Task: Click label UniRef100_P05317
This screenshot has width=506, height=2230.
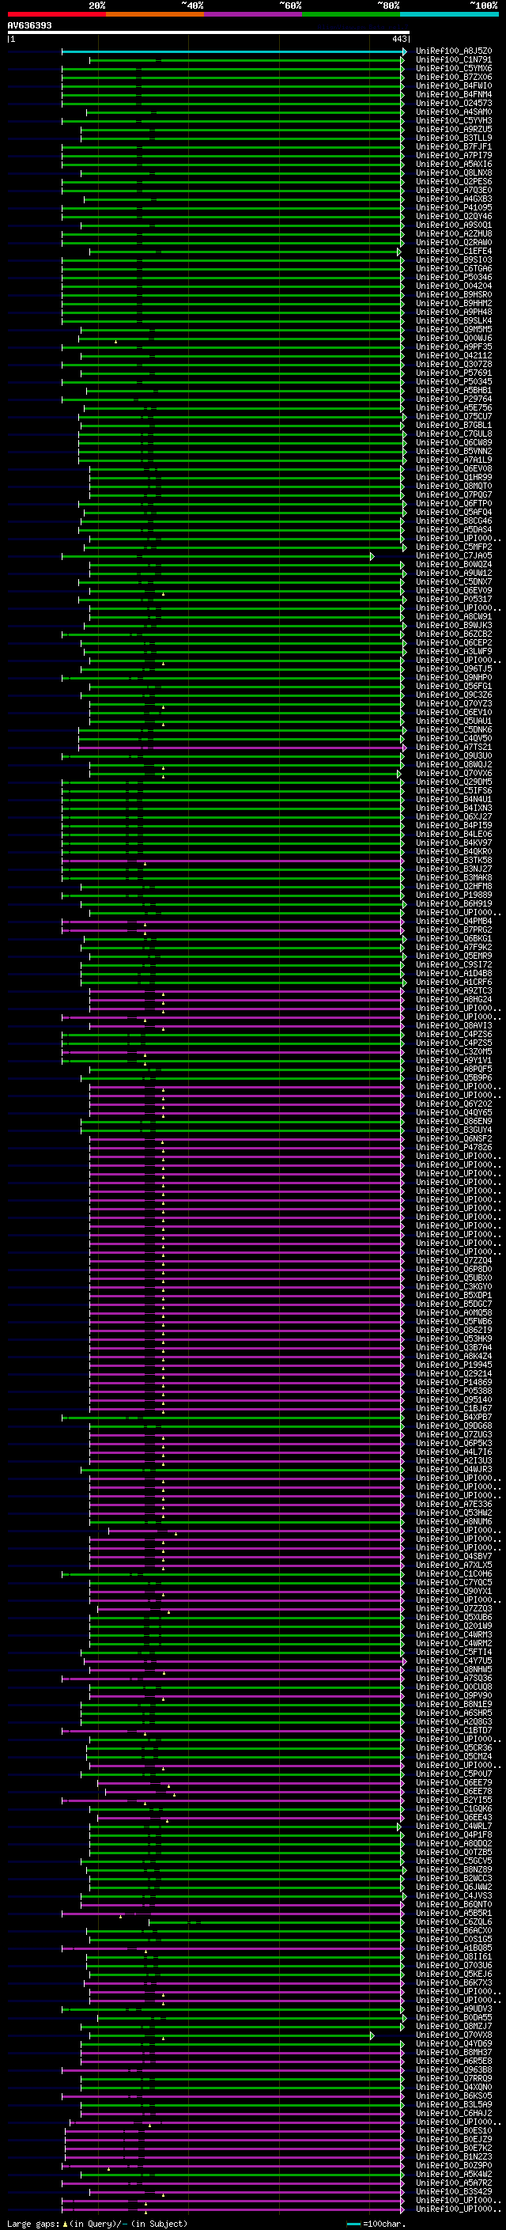Action: pyautogui.click(x=453, y=599)
